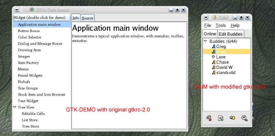
Task: Minimize the Gaim window
Action: click(235, 17)
